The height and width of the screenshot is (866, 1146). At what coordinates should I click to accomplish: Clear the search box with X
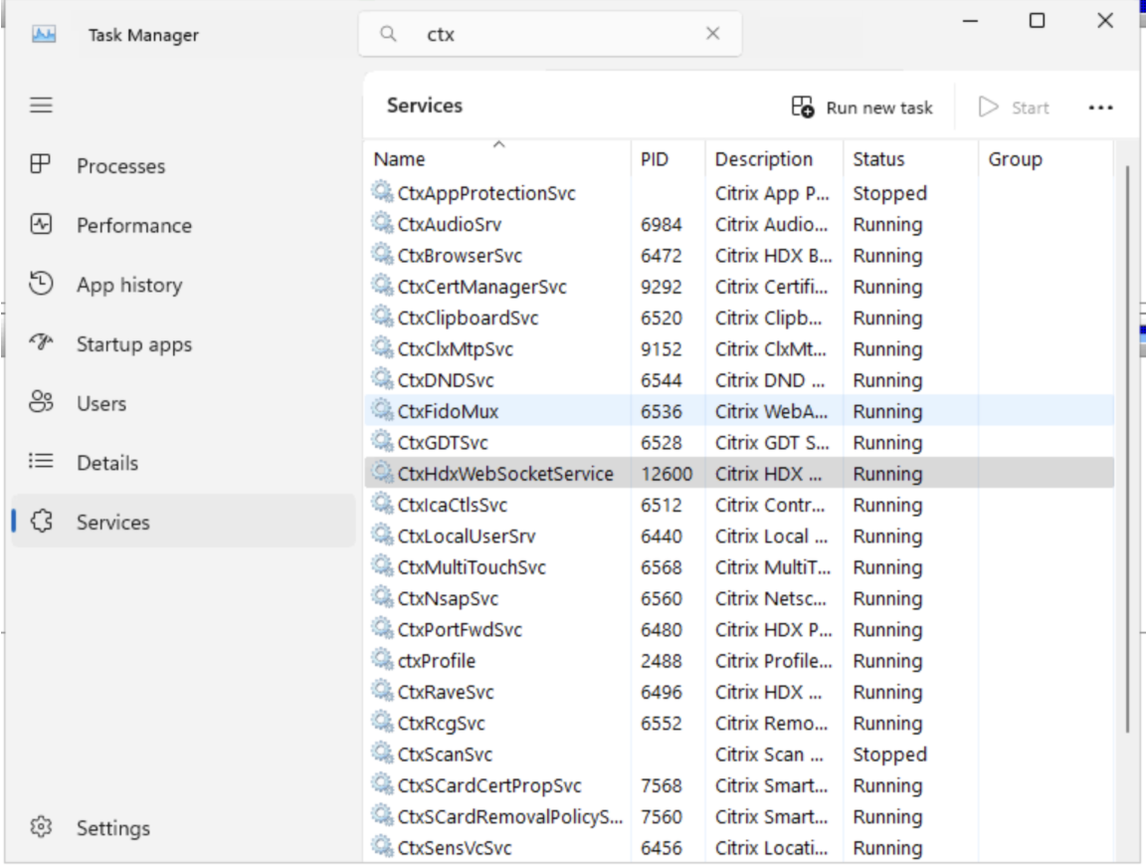pos(712,33)
